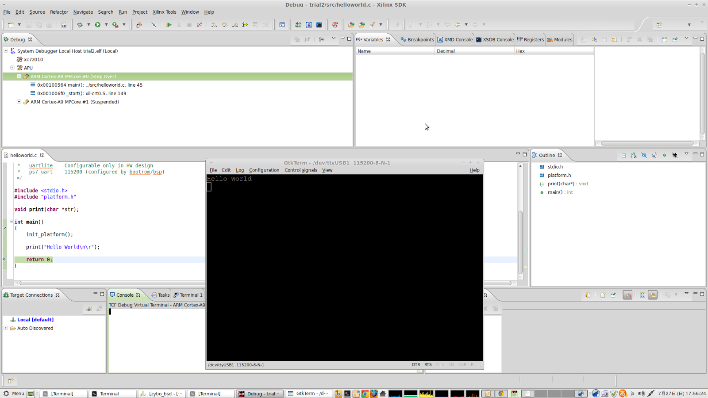This screenshot has width=708, height=398.
Task: Click the Step Into toolbar icon
Action: (x=214, y=25)
